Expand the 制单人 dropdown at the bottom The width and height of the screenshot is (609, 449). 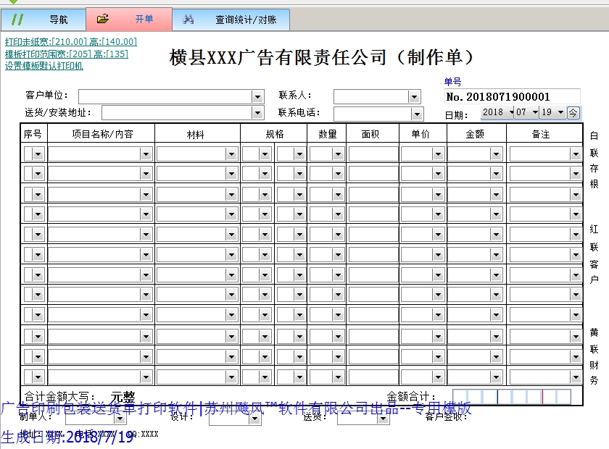click(99, 417)
